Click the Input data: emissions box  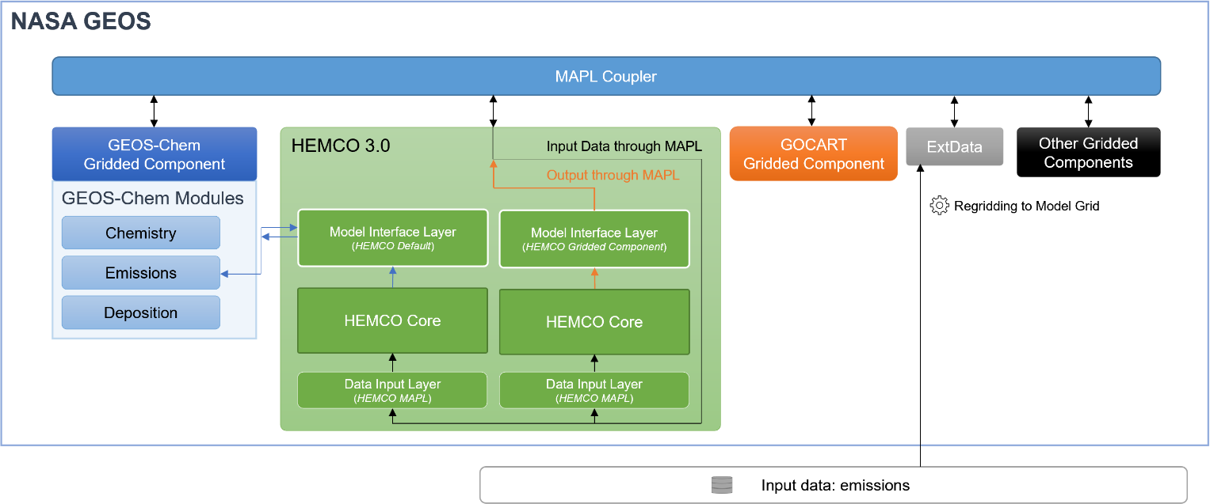tap(834, 485)
